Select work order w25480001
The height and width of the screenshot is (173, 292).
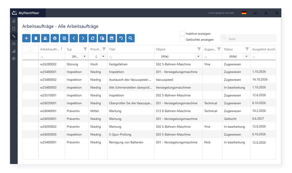pyautogui.click(x=48, y=72)
